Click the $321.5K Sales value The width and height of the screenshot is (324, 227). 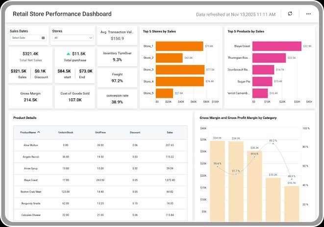click(19, 71)
